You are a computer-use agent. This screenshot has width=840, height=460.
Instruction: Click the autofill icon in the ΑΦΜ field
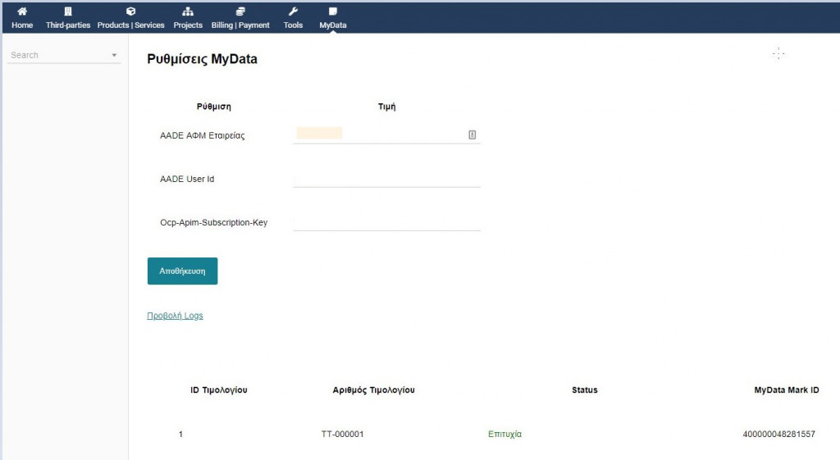click(472, 134)
